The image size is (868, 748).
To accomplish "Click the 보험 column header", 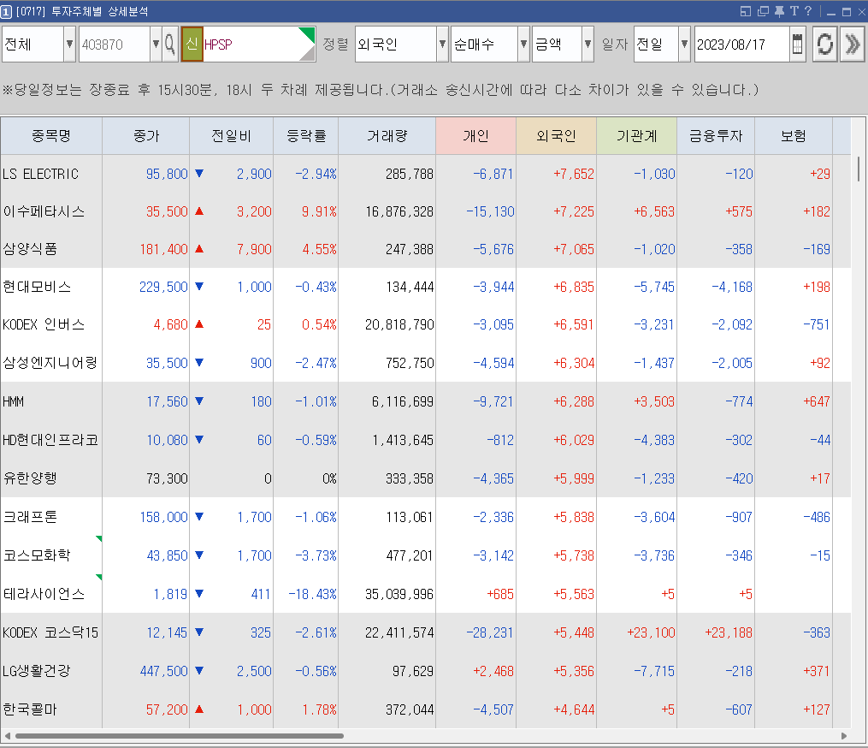I will point(794,136).
